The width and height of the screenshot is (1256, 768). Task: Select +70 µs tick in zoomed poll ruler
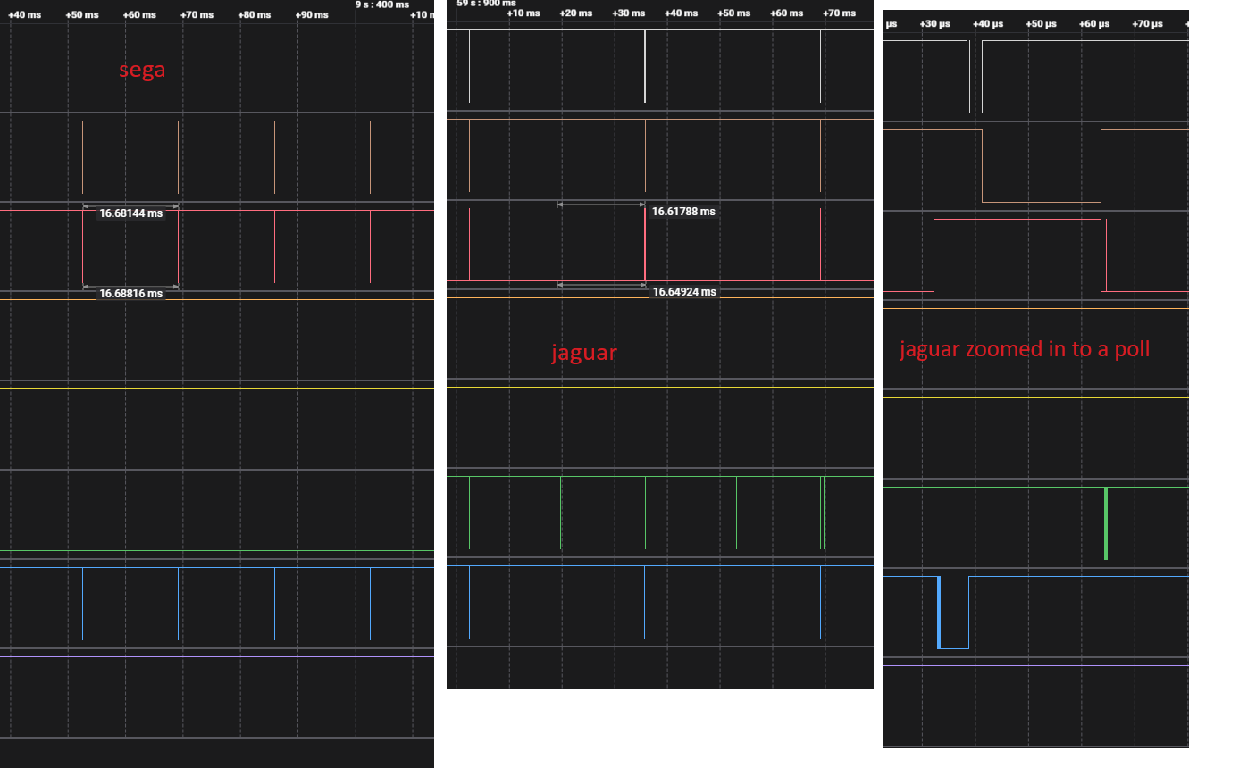(x=1147, y=24)
